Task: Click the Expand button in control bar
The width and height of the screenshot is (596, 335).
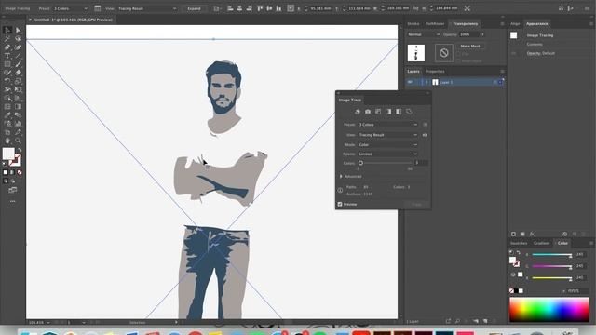Action: (194, 8)
